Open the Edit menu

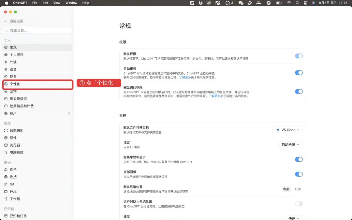click(x=45, y=3)
